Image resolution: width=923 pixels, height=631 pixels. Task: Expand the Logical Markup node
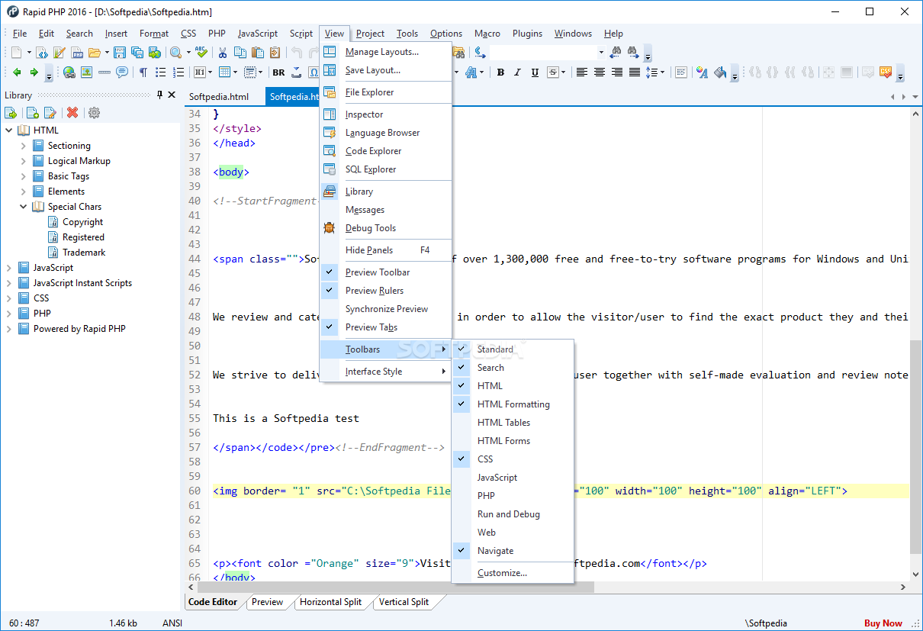click(23, 161)
